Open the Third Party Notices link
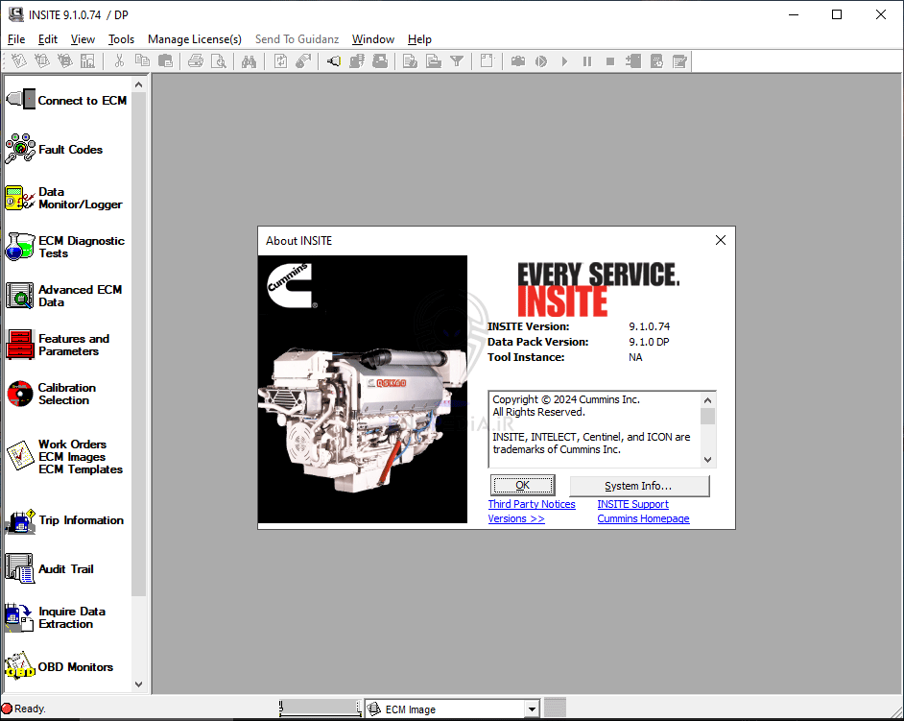 [532, 504]
